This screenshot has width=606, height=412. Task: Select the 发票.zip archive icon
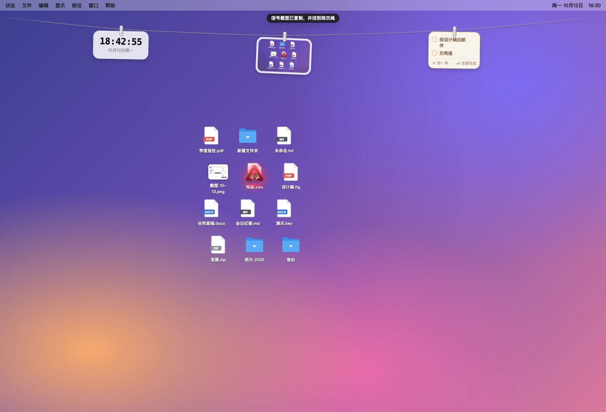tap(218, 245)
